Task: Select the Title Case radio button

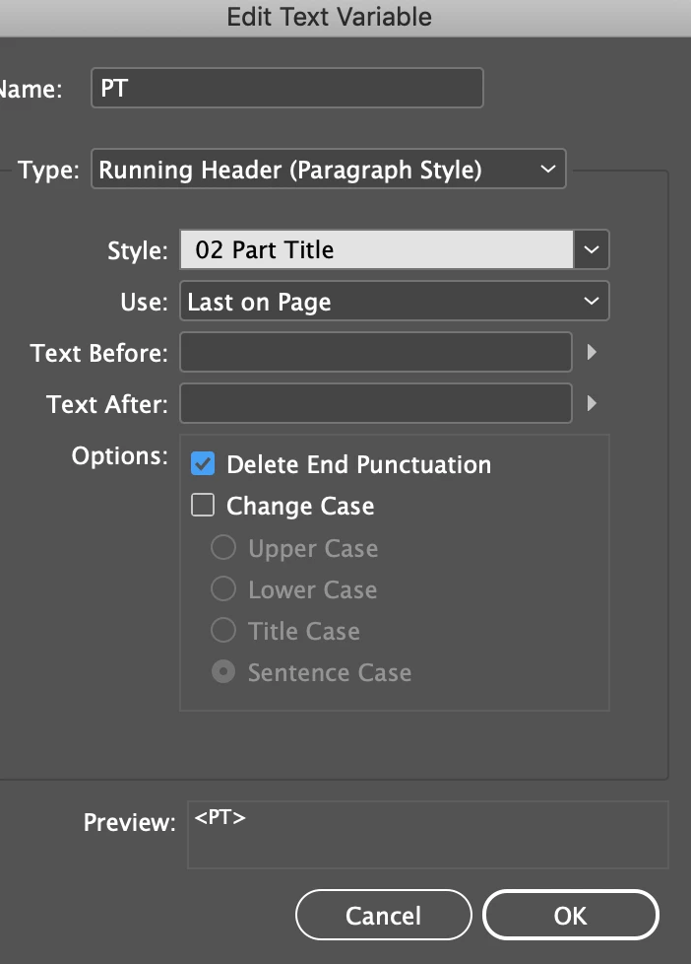Action: tap(223, 630)
